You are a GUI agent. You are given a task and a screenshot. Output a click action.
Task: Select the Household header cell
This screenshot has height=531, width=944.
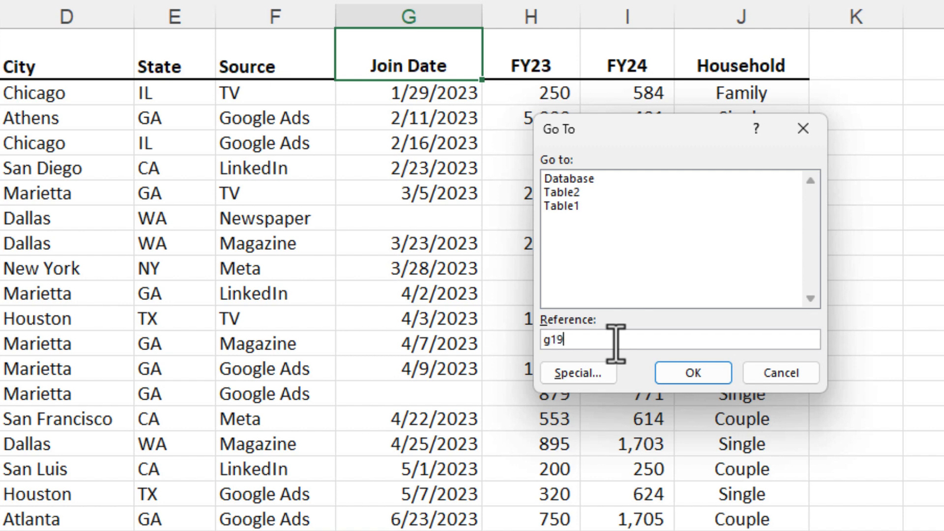[x=740, y=65]
